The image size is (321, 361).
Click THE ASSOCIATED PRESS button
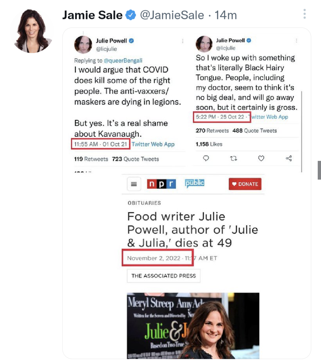[x=164, y=276]
